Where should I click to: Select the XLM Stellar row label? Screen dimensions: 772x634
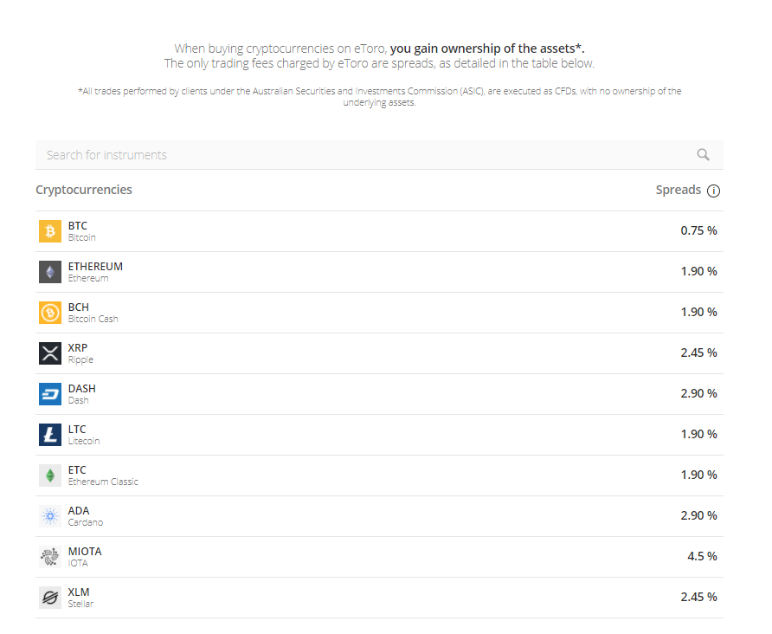pyautogui.click(x=80, y=598)
